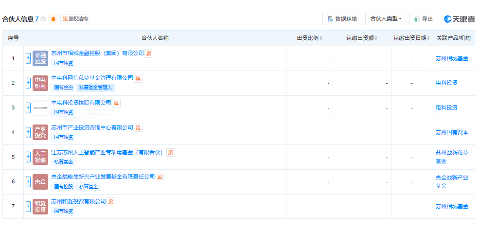Viewport: 480px width, 232px height.
Task: Click the 私募基金管理人 tag
Action: pos(95,88)
